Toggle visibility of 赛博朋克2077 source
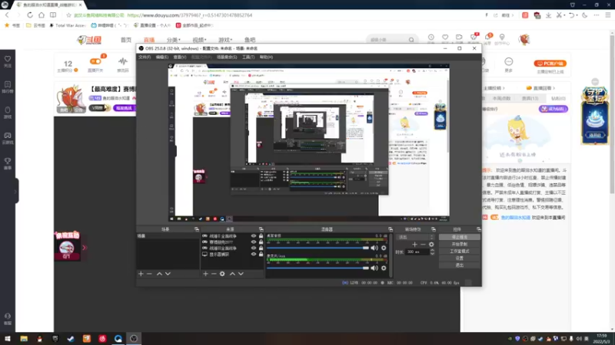 click(x=254, y=242)
